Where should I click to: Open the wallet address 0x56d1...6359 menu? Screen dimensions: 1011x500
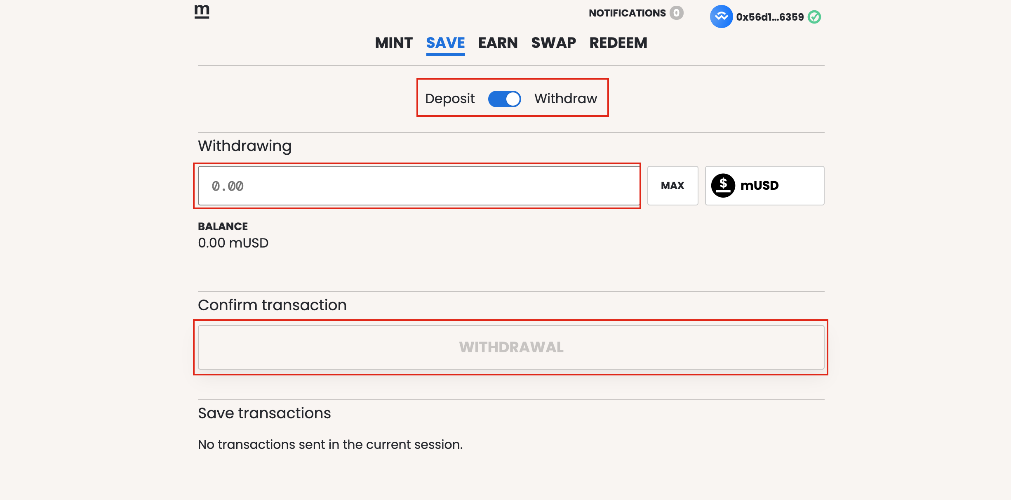point(770,17)
